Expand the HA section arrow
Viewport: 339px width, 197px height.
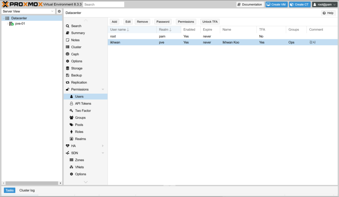tap(103, 146)
